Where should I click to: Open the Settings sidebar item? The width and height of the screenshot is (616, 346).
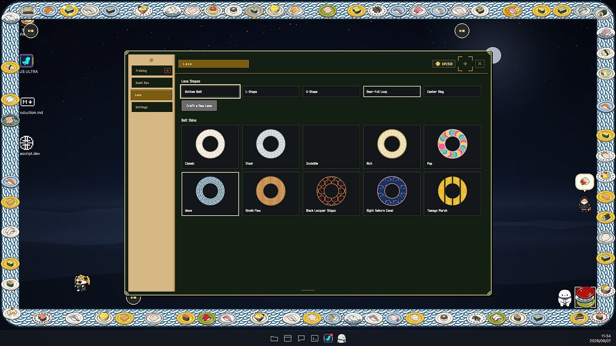[152, 107]
